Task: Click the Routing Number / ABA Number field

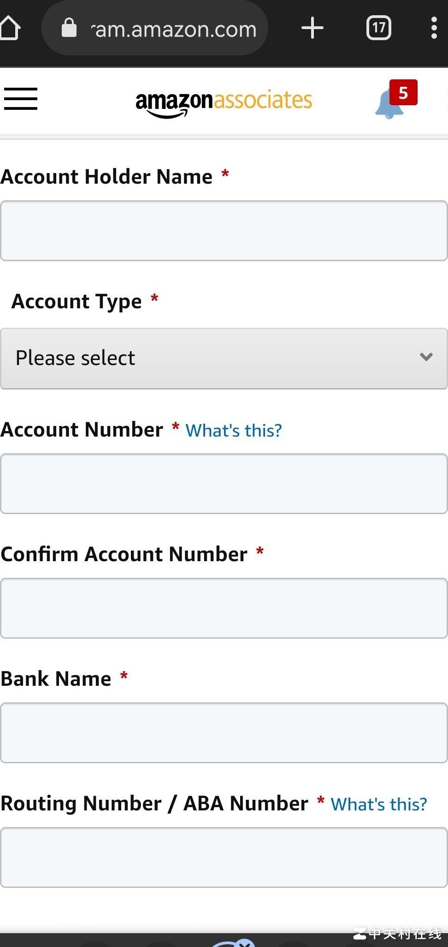Action: tap(224, 857)
